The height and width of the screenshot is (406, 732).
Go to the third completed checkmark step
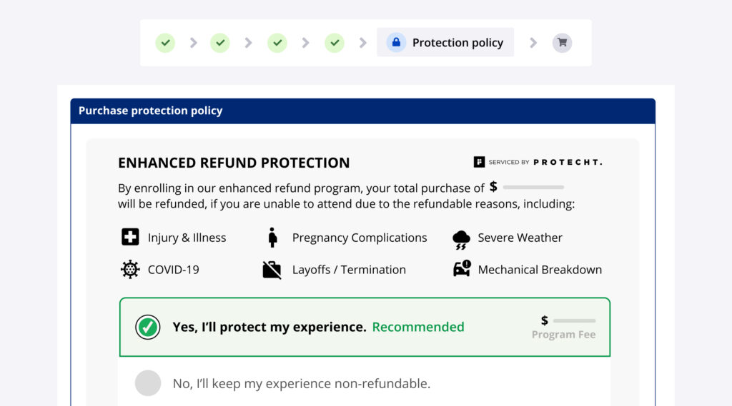(277, 43)
